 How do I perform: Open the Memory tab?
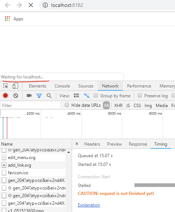tap(167, 86)
